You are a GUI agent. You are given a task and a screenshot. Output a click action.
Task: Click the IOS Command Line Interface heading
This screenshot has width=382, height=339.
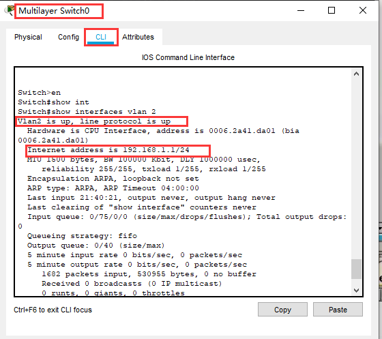pos(188,57)
